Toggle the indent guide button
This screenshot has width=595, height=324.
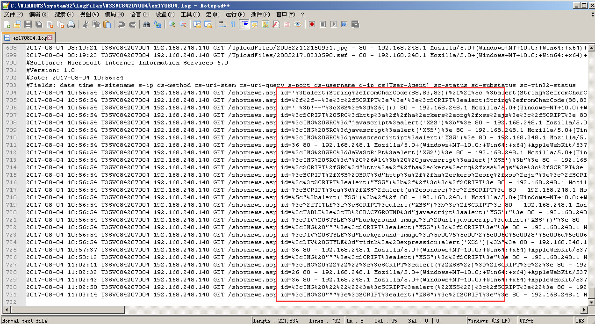tap(244, 24)
